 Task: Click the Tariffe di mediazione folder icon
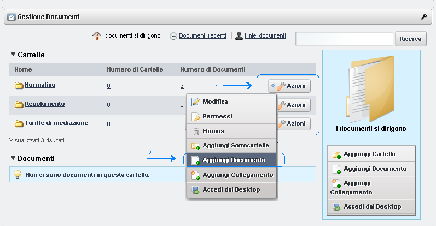(x=19, y=123)
